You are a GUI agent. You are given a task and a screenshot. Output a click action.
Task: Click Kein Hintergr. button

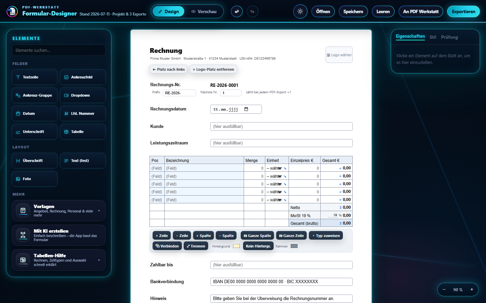coord(258,246)
